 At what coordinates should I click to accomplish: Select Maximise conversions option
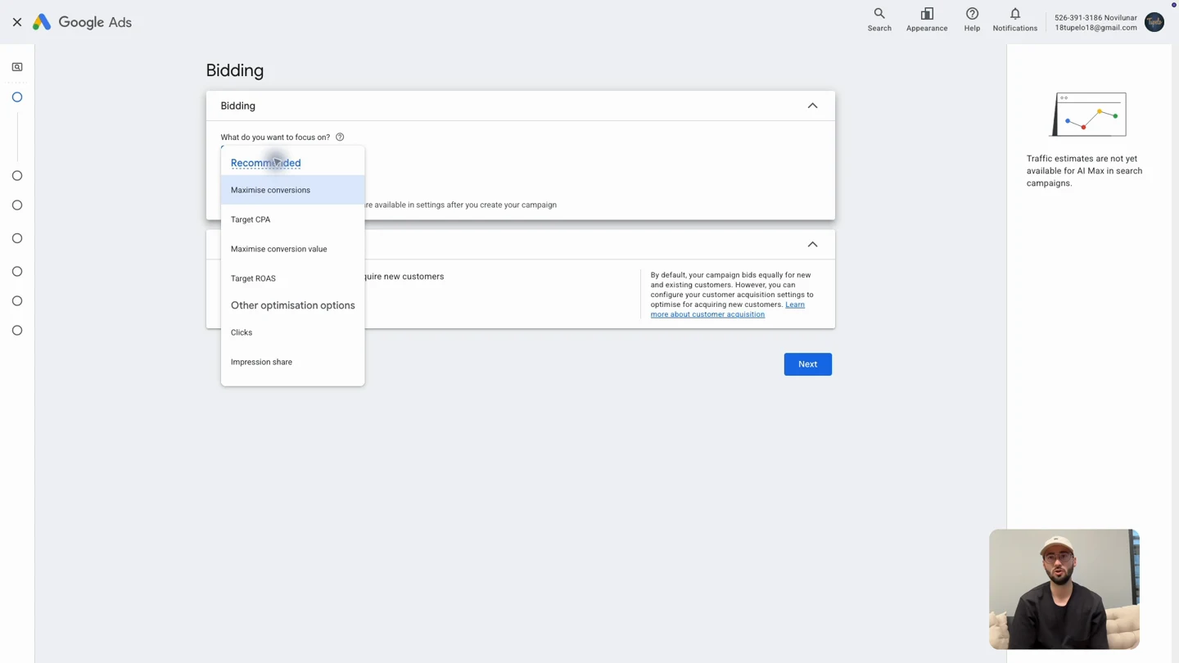(x=292, y=190)
